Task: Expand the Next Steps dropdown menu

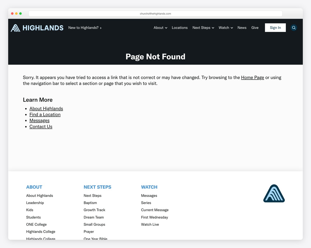Action: tap(203, 28)
